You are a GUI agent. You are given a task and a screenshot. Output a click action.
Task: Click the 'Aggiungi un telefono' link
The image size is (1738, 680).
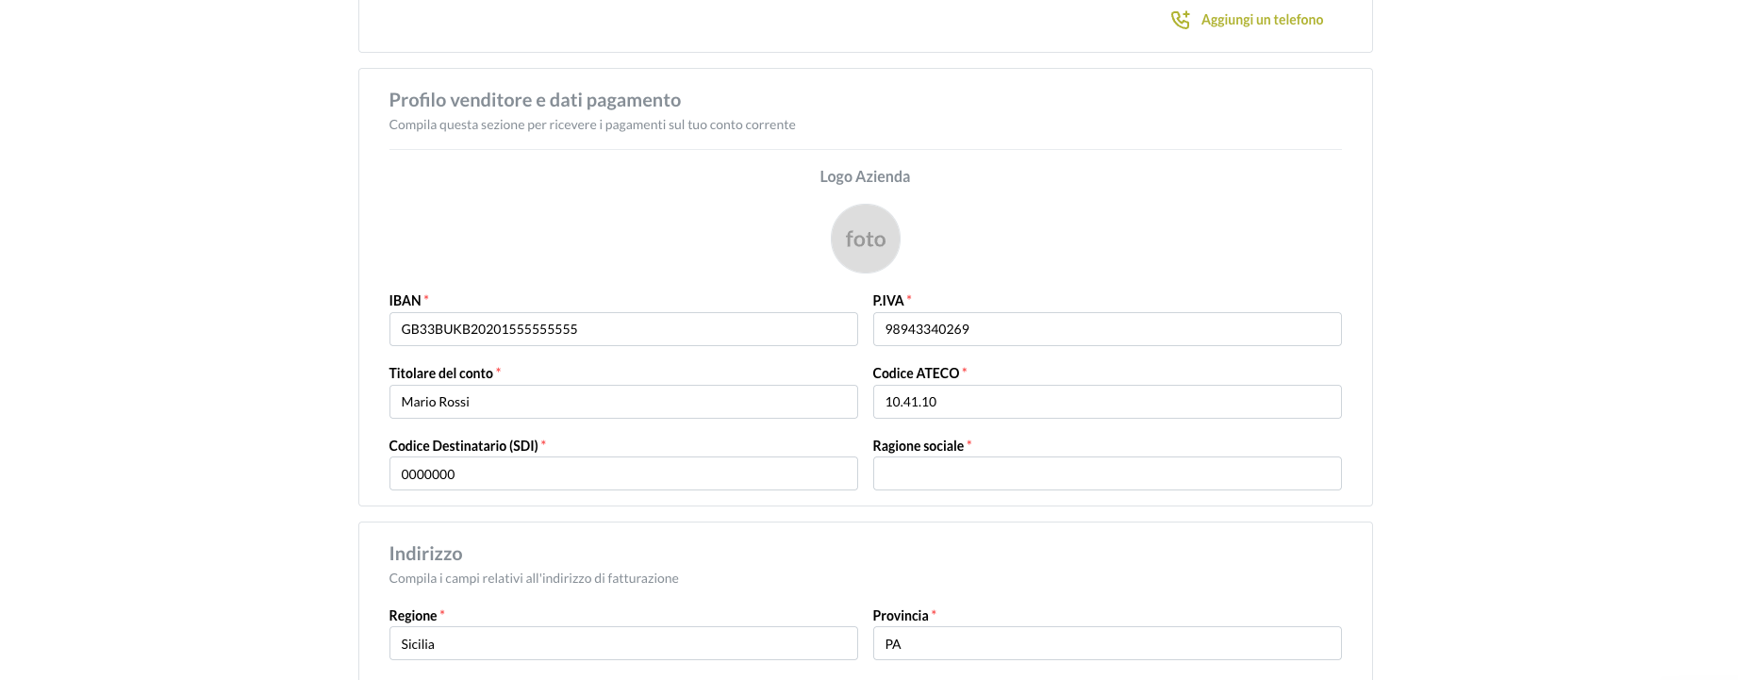coord(1261,20)
